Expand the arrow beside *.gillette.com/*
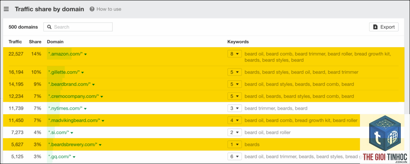This screenshot has width=410, height=164. click(x=82, y=72)
